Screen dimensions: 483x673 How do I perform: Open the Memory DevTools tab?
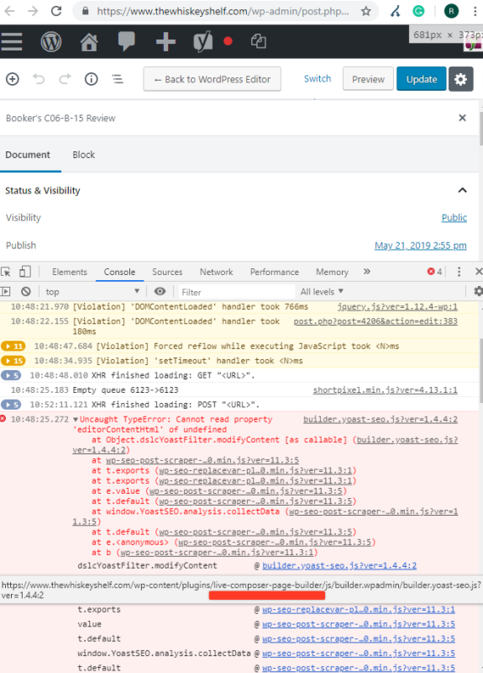click(332, 272)
